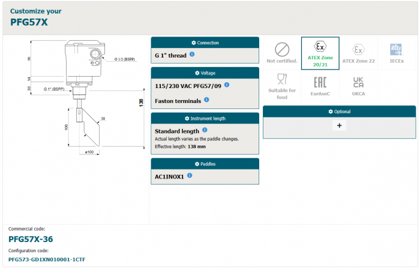Select ATEX Zone 22 certification
This screenshot has height=269, width=420.
coord(358,53)
